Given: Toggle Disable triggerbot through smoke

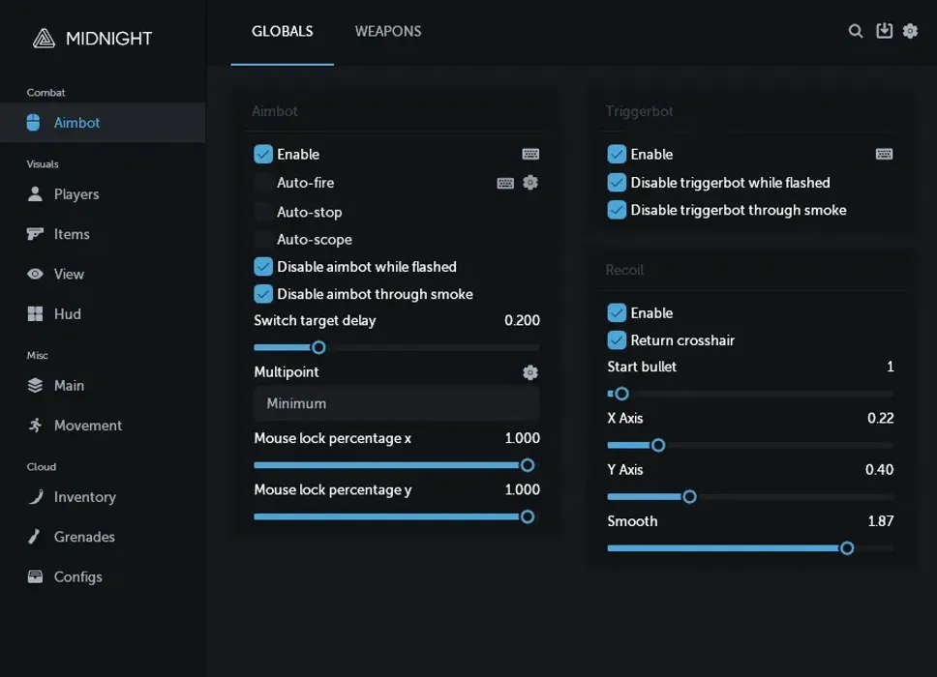Looking at the screenshot, I should click(x=617, y=210).
